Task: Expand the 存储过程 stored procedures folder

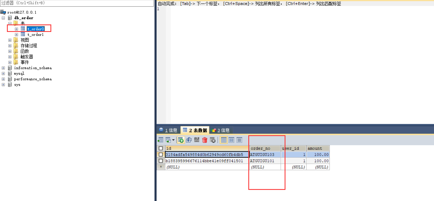Action: (x=10, y=46)
